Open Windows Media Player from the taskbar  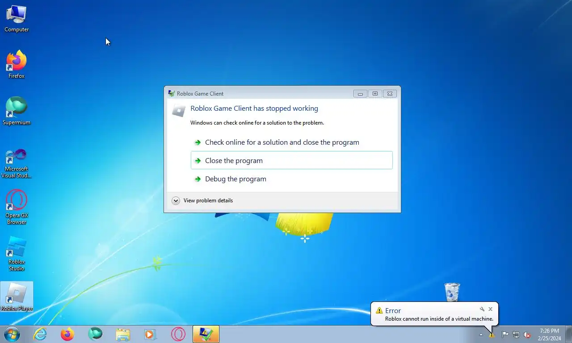tap(150, 334)
